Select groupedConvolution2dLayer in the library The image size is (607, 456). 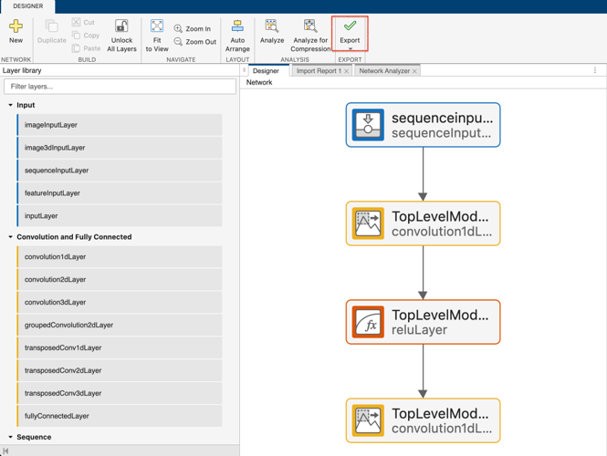click(120, 325)
